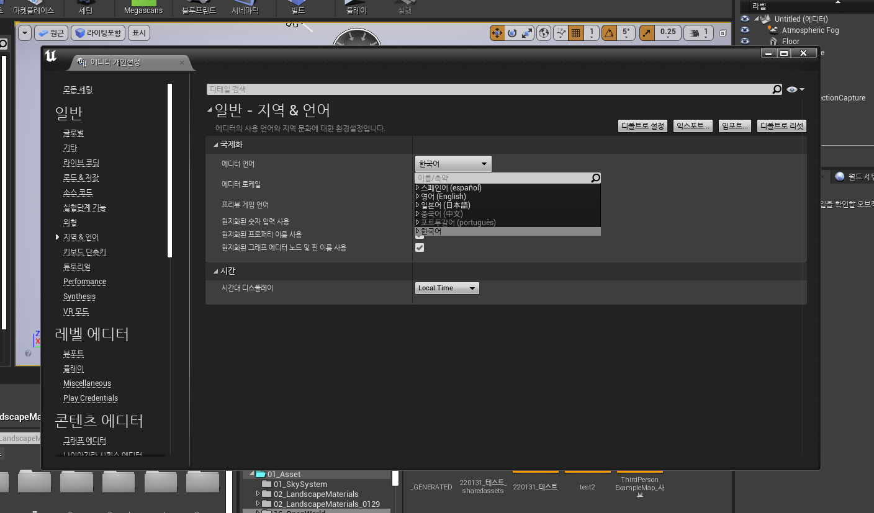The width and height of the screenshot is (874, 513).
Task: Open 키보드 단축키 settings category
Action: (x=84, y=252)
